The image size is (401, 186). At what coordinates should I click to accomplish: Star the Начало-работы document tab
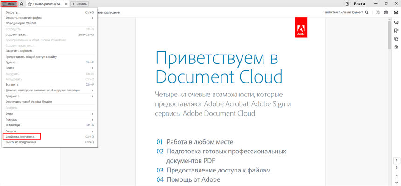pyautogui.click(x=30, y=4)
